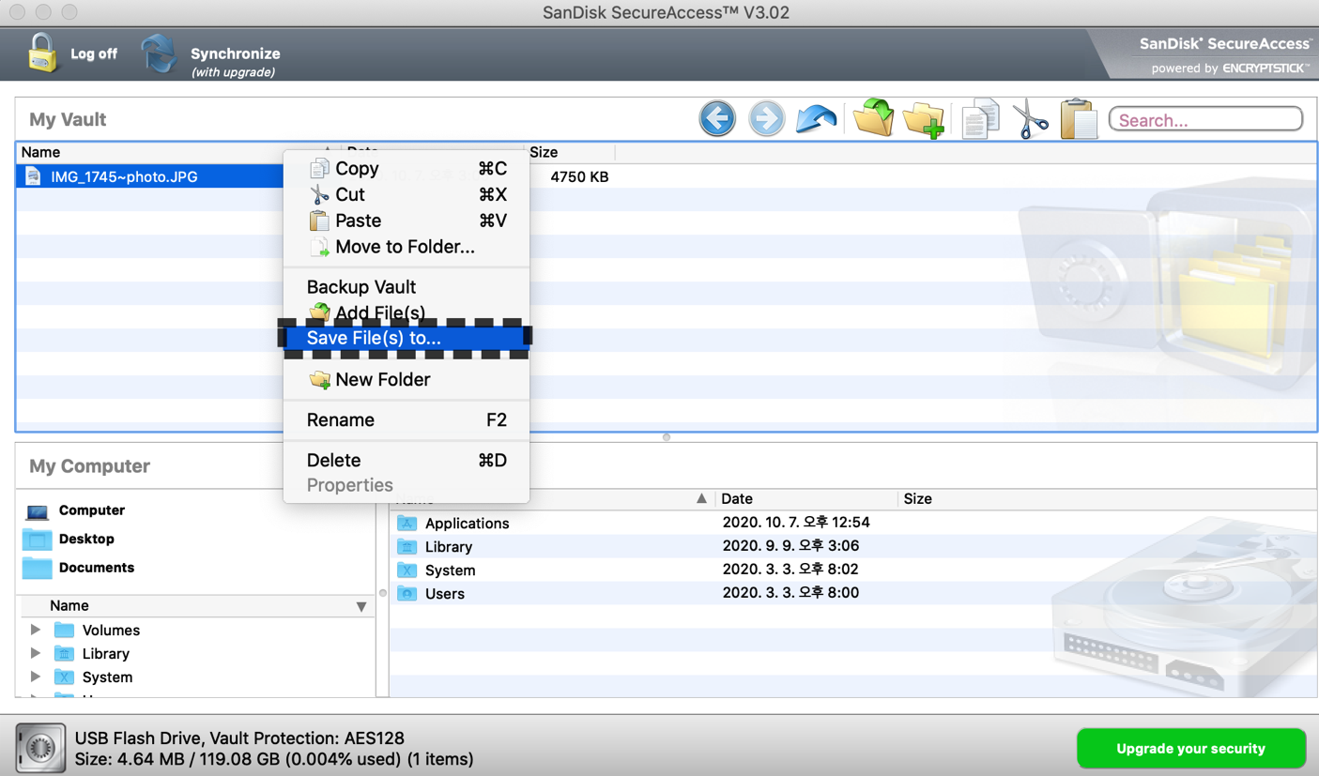
Task: Select the Library row in file list
Action: point(852,546)
